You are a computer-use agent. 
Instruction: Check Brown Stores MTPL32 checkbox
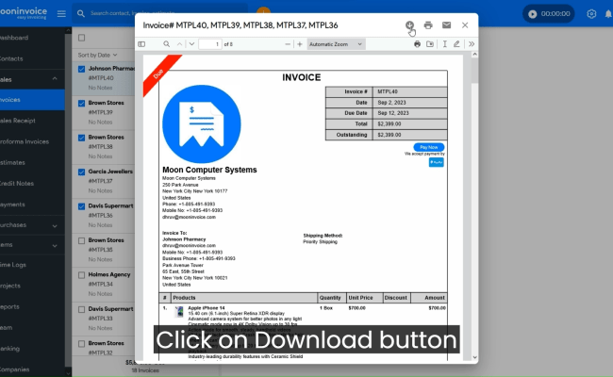(81, 344)
